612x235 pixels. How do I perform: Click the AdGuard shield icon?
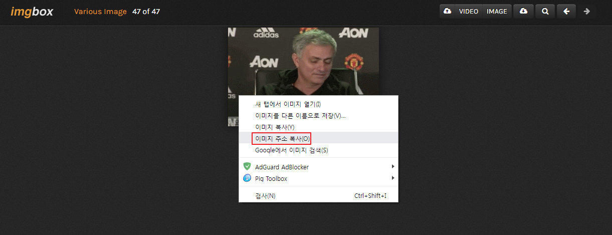click(x=247, y=166)
